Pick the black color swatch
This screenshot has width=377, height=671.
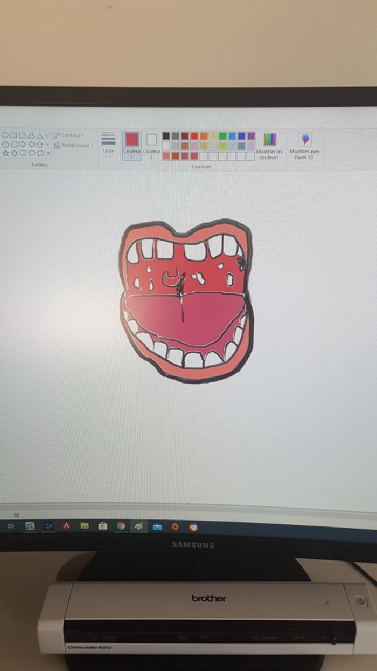pyautogui.click(x=166, y=136)
